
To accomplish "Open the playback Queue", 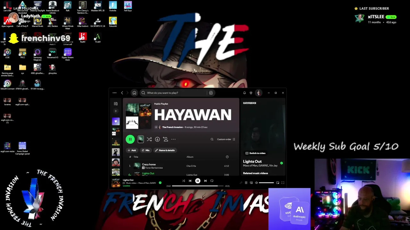I will pos(246,183).
